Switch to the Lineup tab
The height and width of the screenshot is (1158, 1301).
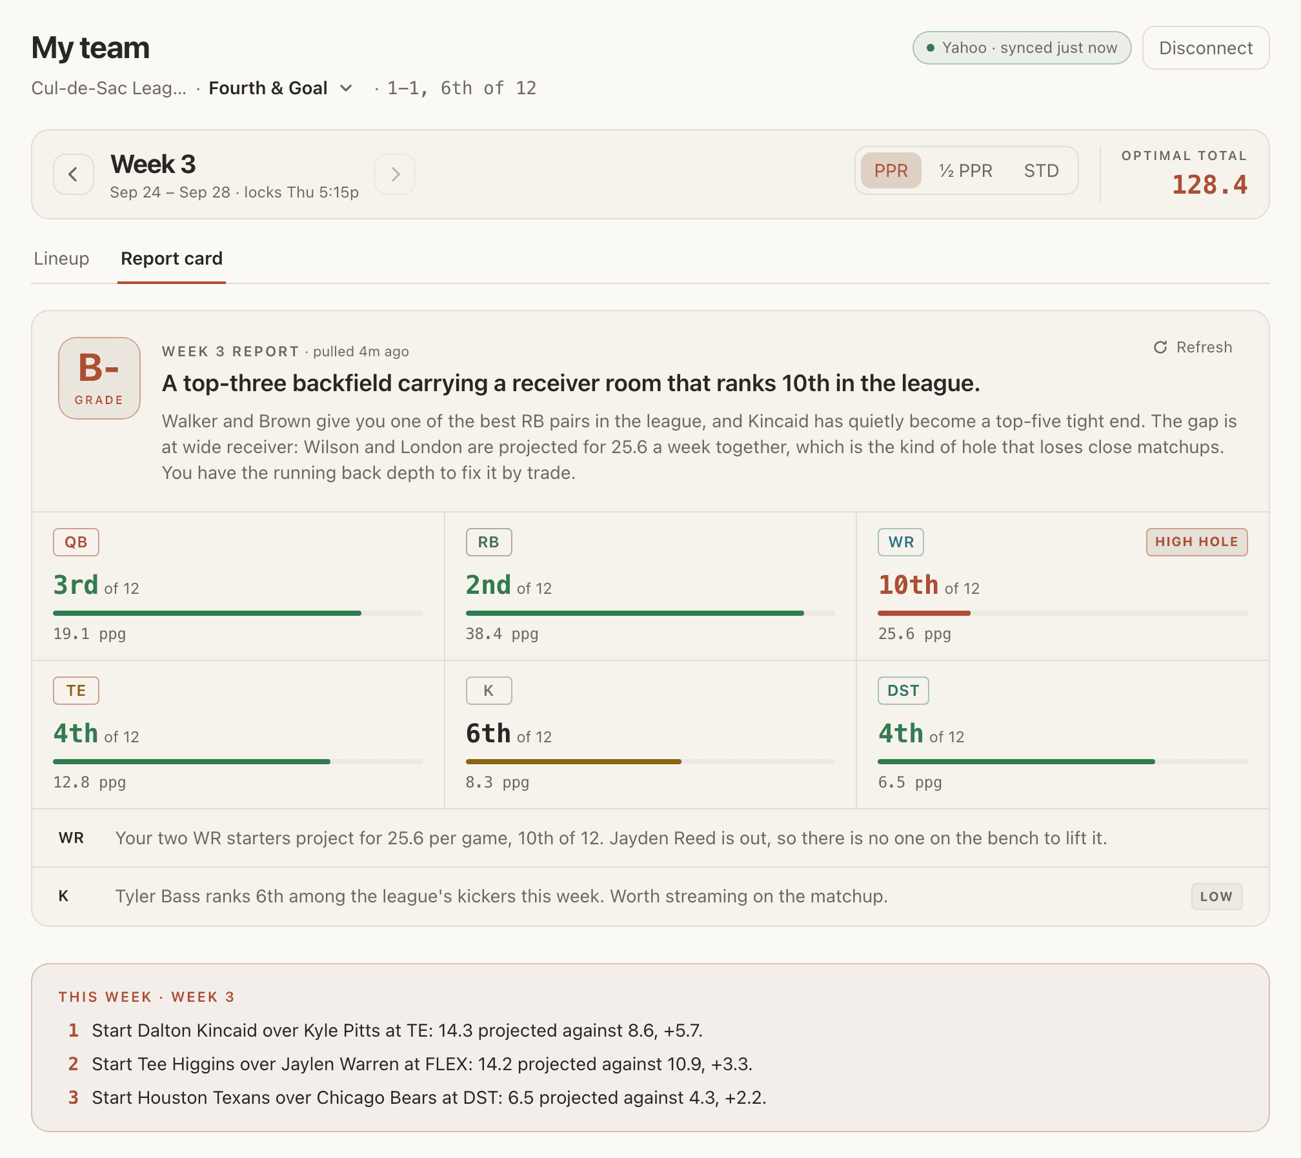62,258
